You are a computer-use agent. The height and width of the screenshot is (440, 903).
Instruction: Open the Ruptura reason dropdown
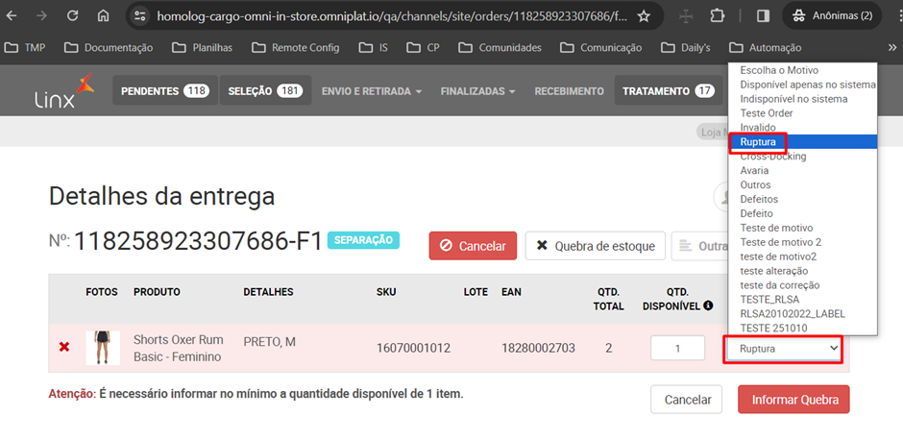783,348
